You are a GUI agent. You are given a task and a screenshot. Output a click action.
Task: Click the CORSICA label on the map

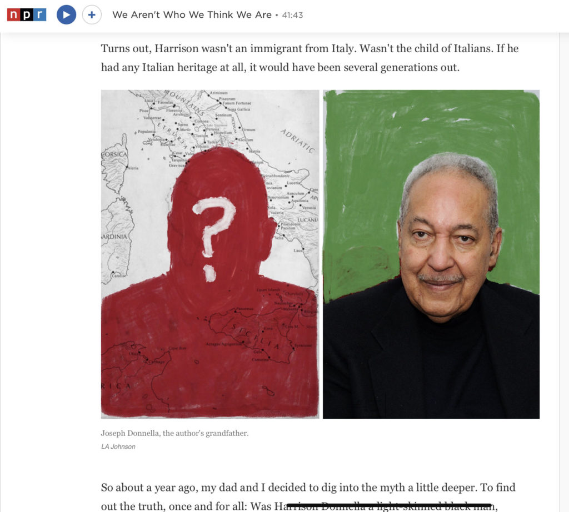point(114,154)
